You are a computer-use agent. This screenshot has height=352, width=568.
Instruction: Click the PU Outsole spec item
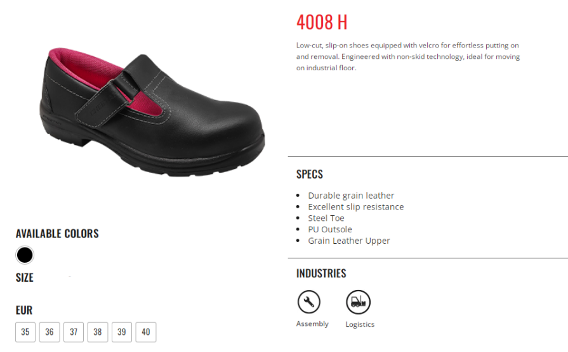pyautogui.click(x=330, y=229)
